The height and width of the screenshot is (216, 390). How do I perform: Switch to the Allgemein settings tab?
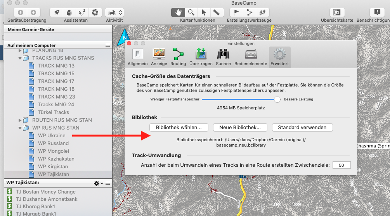point(137,57)
